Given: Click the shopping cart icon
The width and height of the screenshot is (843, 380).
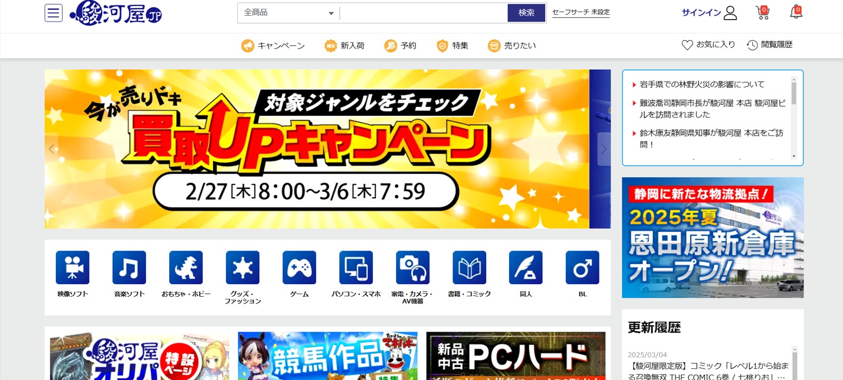Looking at the screenshot, I should pyautogui.click(x=762, y=13).
